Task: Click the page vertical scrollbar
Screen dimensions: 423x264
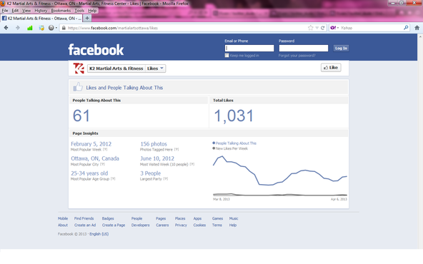Action: point(420,141)
